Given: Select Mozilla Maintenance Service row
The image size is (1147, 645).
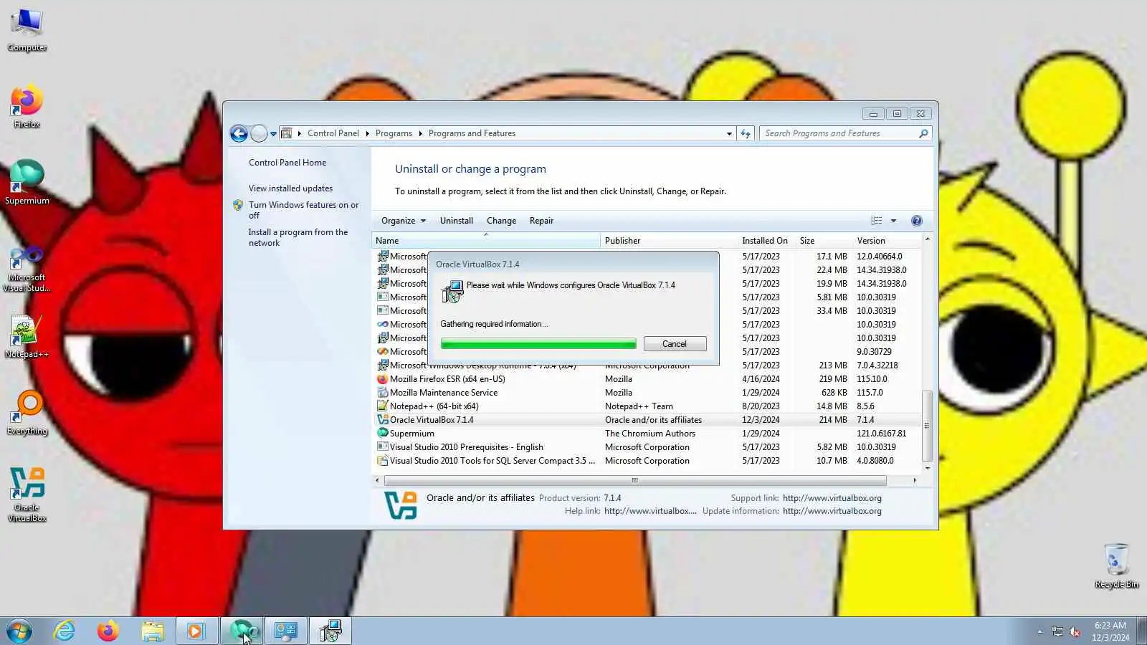Looking at the screenshot, I should pos(647,393).
